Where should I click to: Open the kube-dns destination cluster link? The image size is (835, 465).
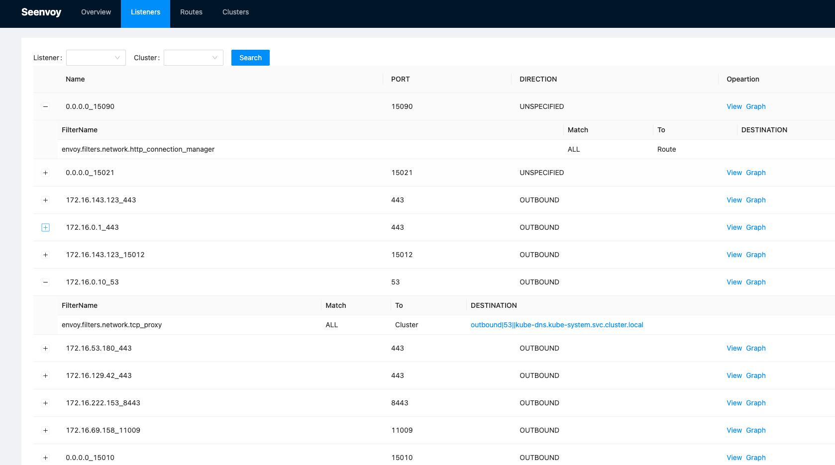(x=557, y=324)
